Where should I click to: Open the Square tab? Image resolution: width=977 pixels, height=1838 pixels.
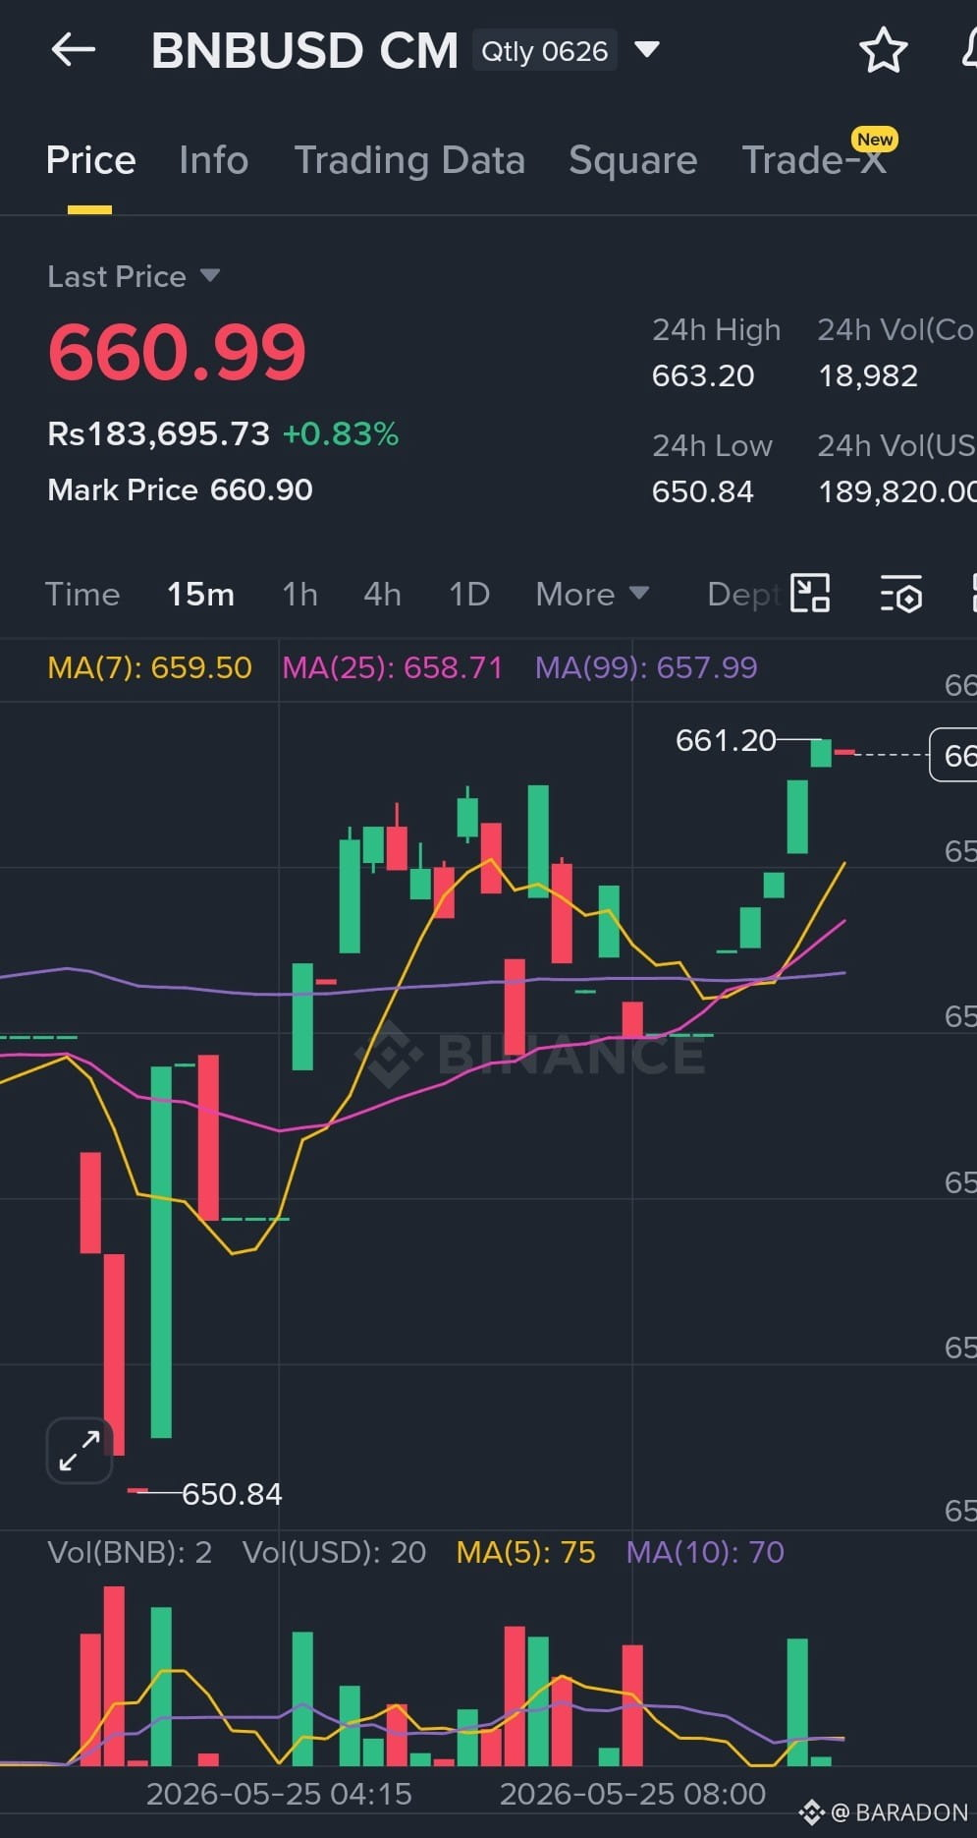coord(632,160)
